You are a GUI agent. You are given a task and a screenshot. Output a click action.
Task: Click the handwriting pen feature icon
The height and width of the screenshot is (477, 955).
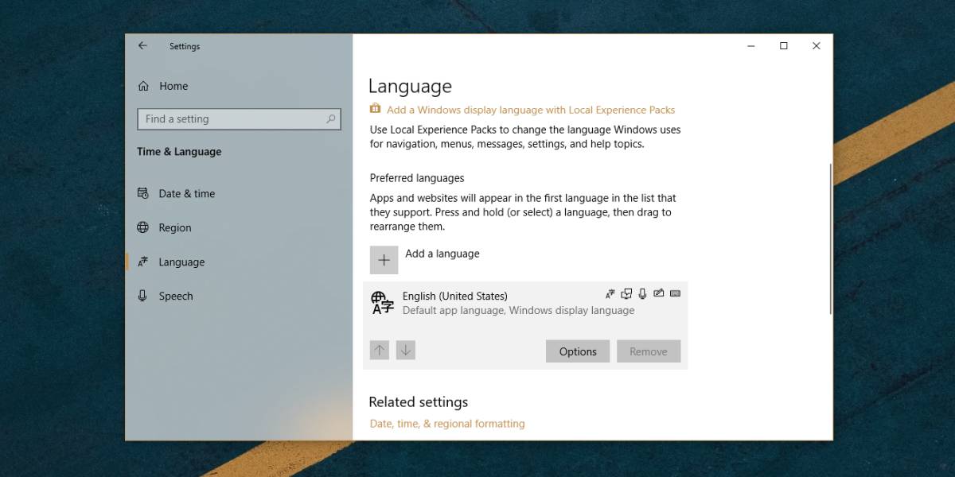click(x=658, y=293)
